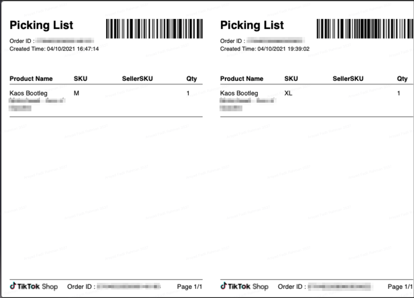The image size is (414, 298).
Task: Click the Kaos Bootleg product on right page
Action: pyautogui.click(x=239, y=93)
